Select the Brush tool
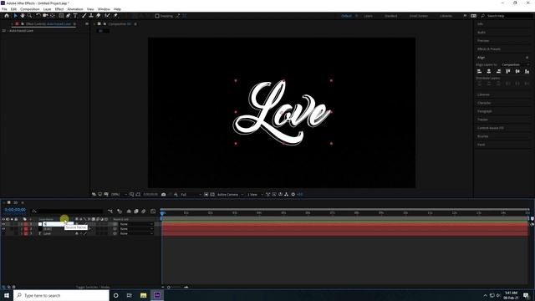This screenshot has height=301, width=535. click(84, 16)
